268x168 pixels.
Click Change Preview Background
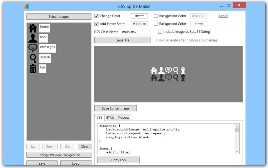[x=59, y=155]
